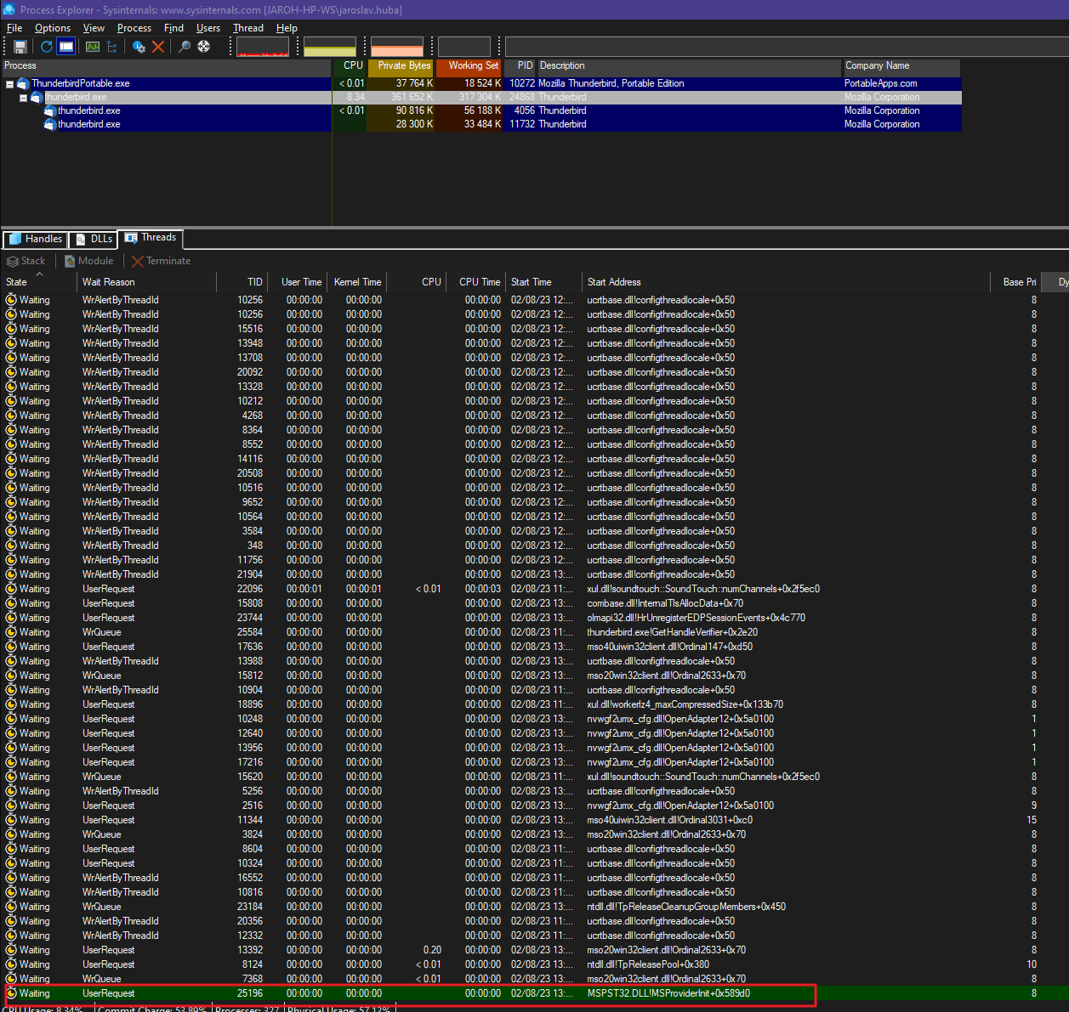Sort threads by Kernel Time column header
Screen dimensions: 1069x1012
[x=357, y=282]
